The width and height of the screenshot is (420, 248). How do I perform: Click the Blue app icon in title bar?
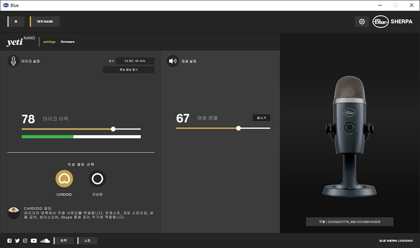tap(6, 5)
